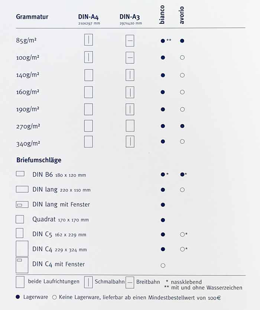Select the avorio circle for 100g/m²

pyautogui.click(x=182, y=58)
